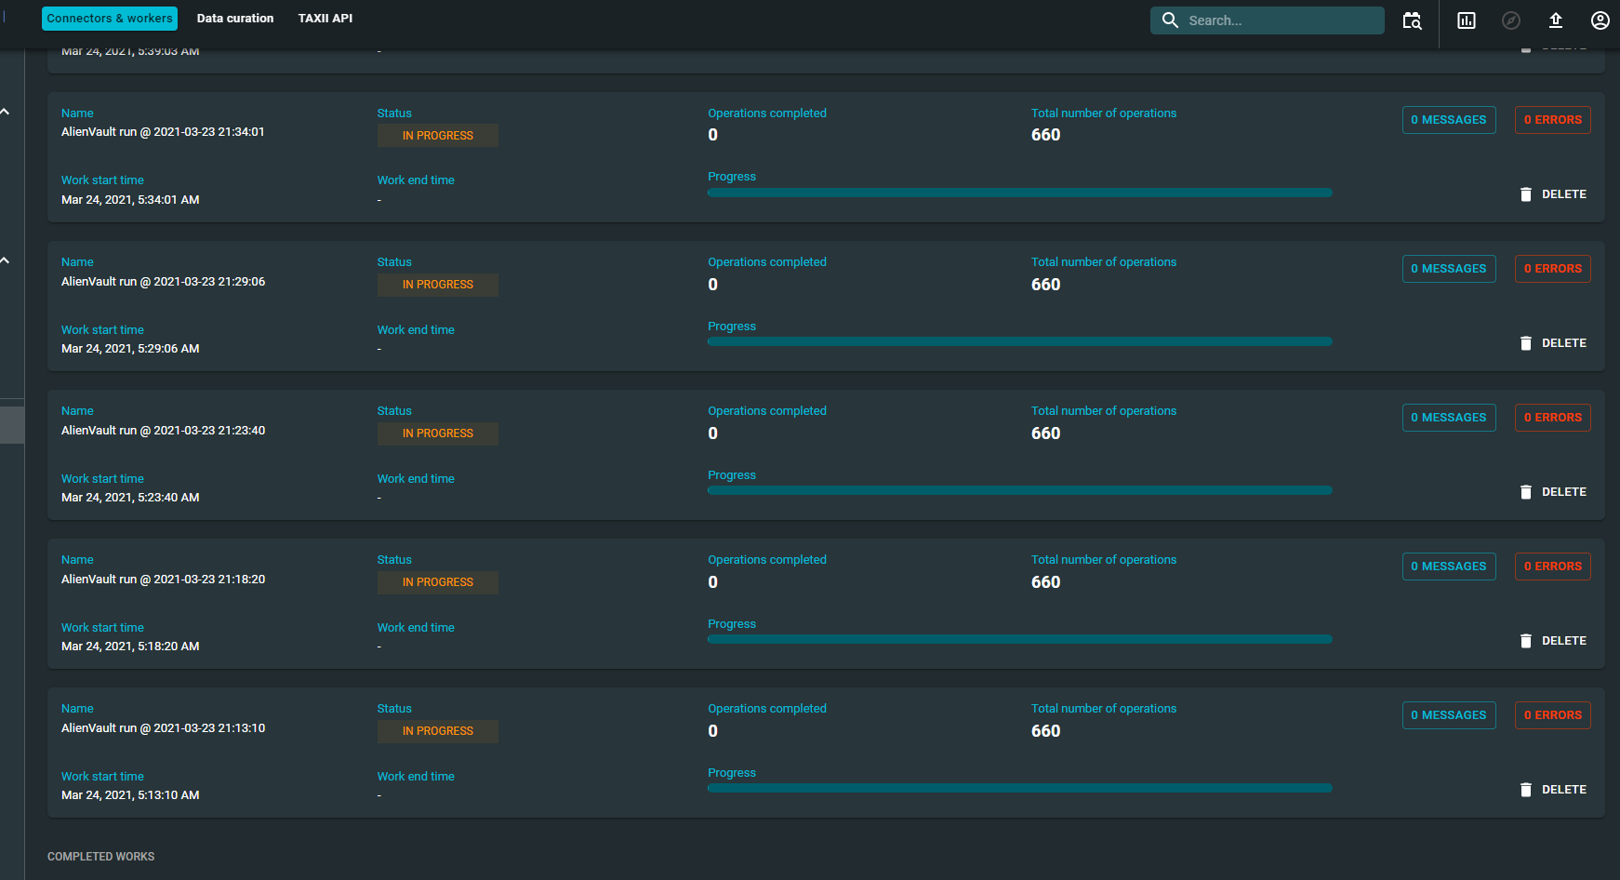Collapse the lower sidebar chevron
This screenshot has width=1620, height=880.
pyautogui.click(x=6, y=260)
